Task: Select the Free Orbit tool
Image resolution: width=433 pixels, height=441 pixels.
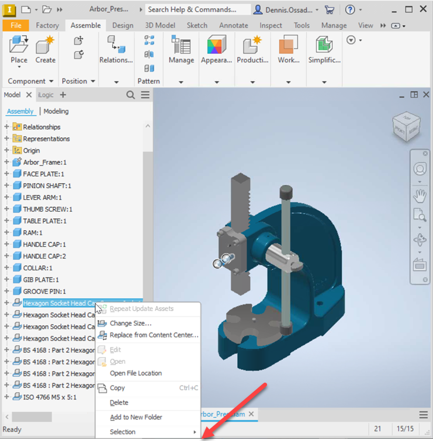Action: [420, 240]
